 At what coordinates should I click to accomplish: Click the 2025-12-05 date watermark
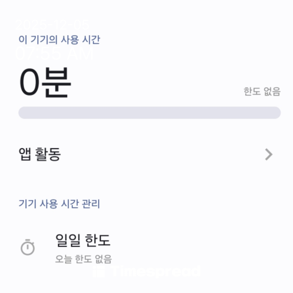pyautogui.click(x=52, y=25)
